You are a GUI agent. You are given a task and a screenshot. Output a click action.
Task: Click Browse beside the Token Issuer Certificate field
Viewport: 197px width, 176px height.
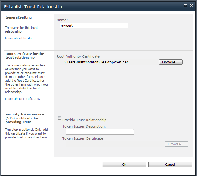pyautogui.click(x=176, y=144)
